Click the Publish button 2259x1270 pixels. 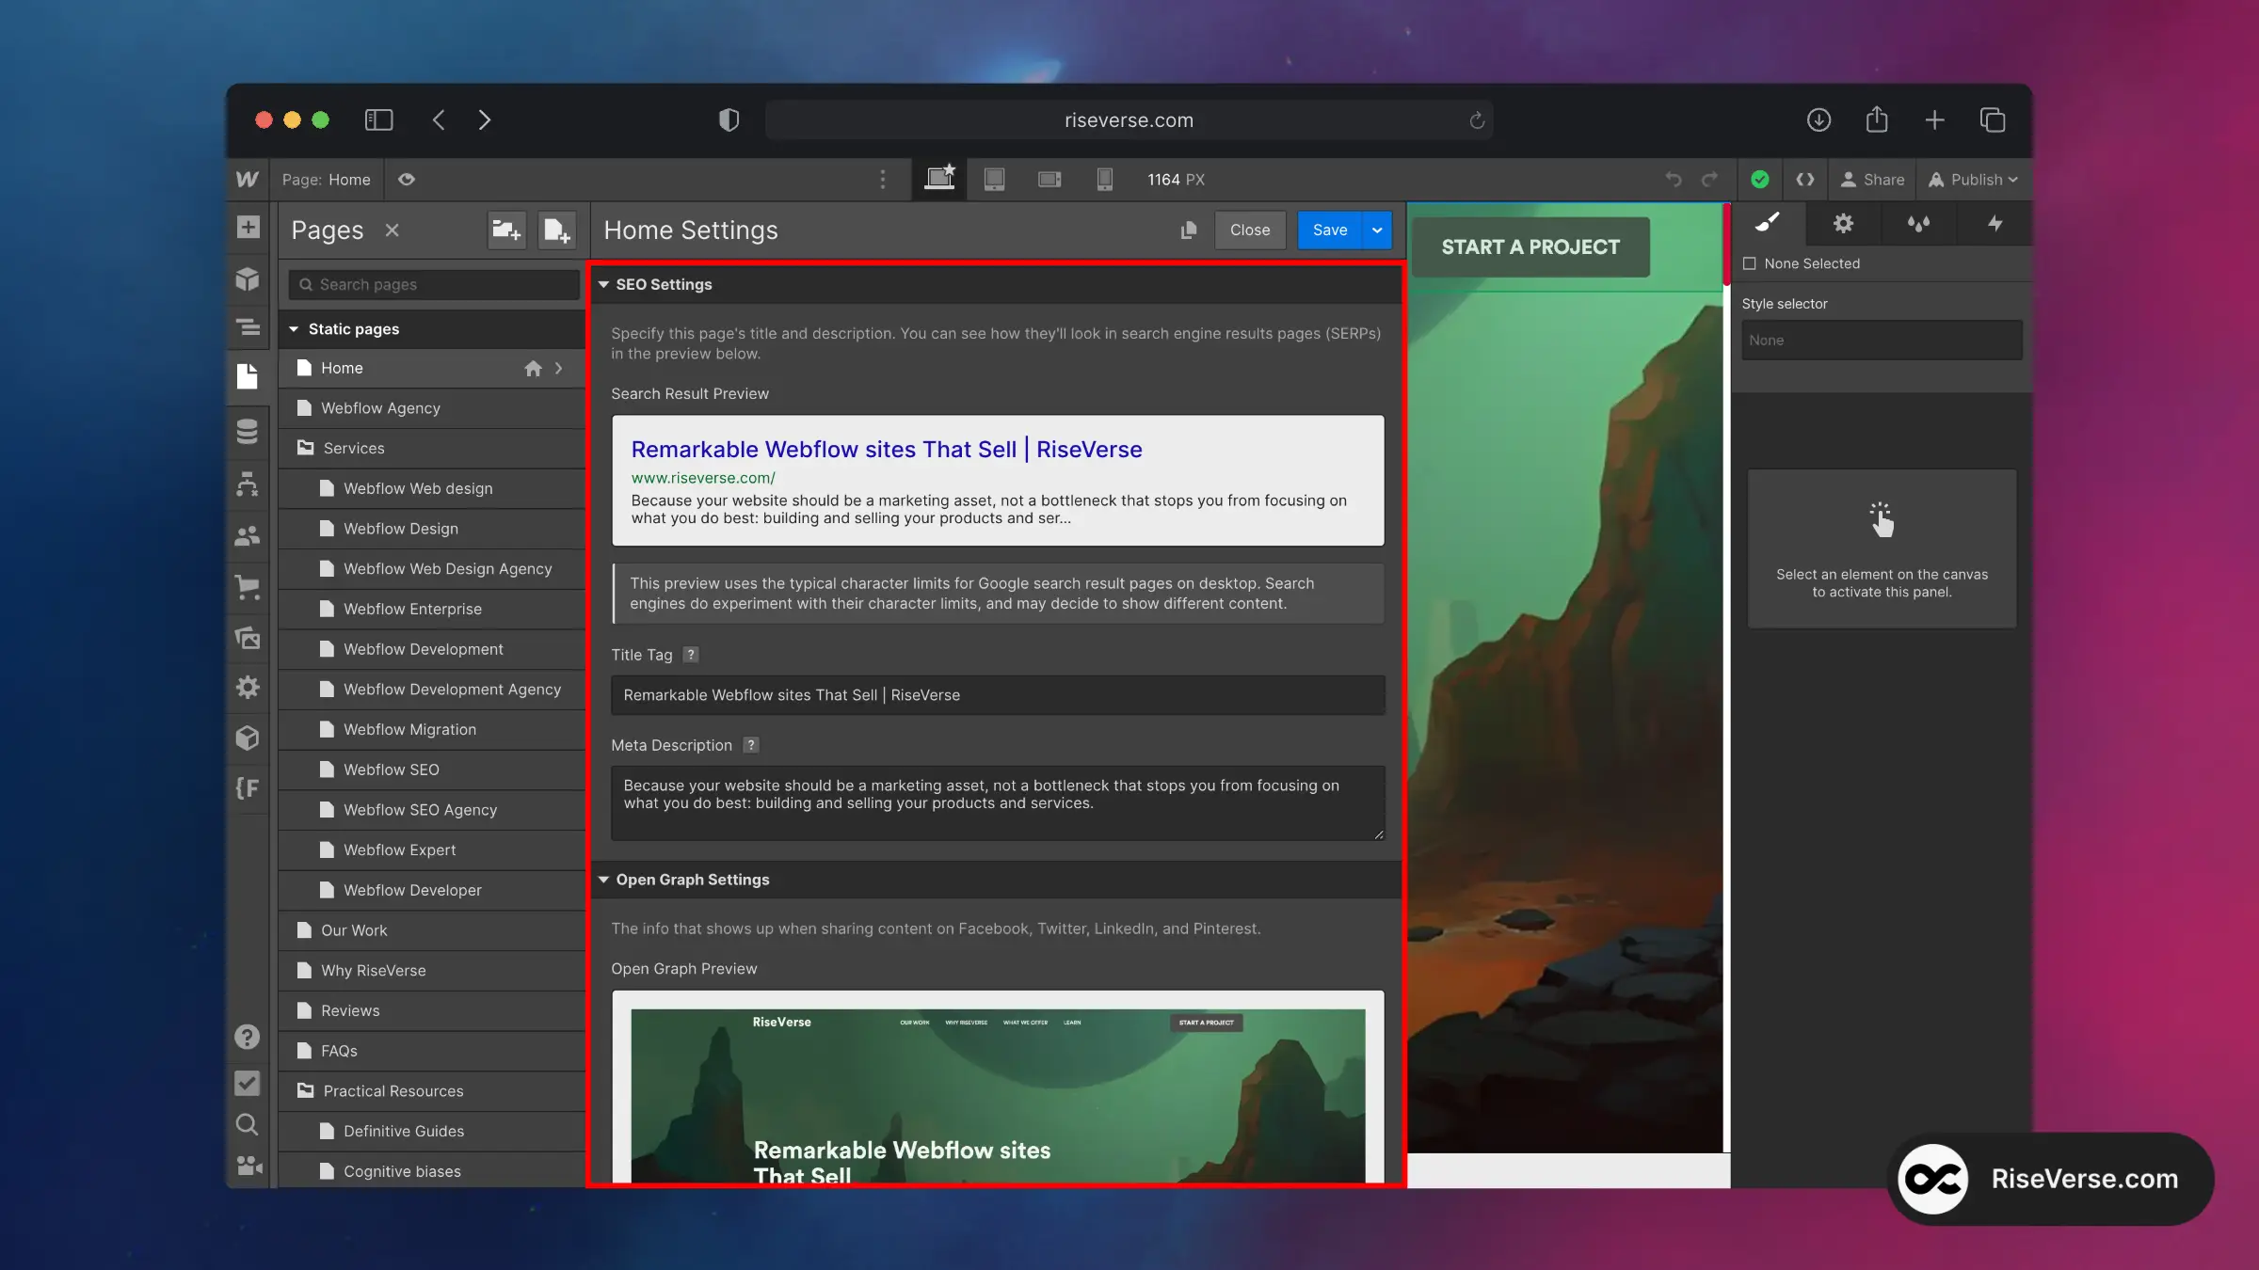coord(1972,179)
